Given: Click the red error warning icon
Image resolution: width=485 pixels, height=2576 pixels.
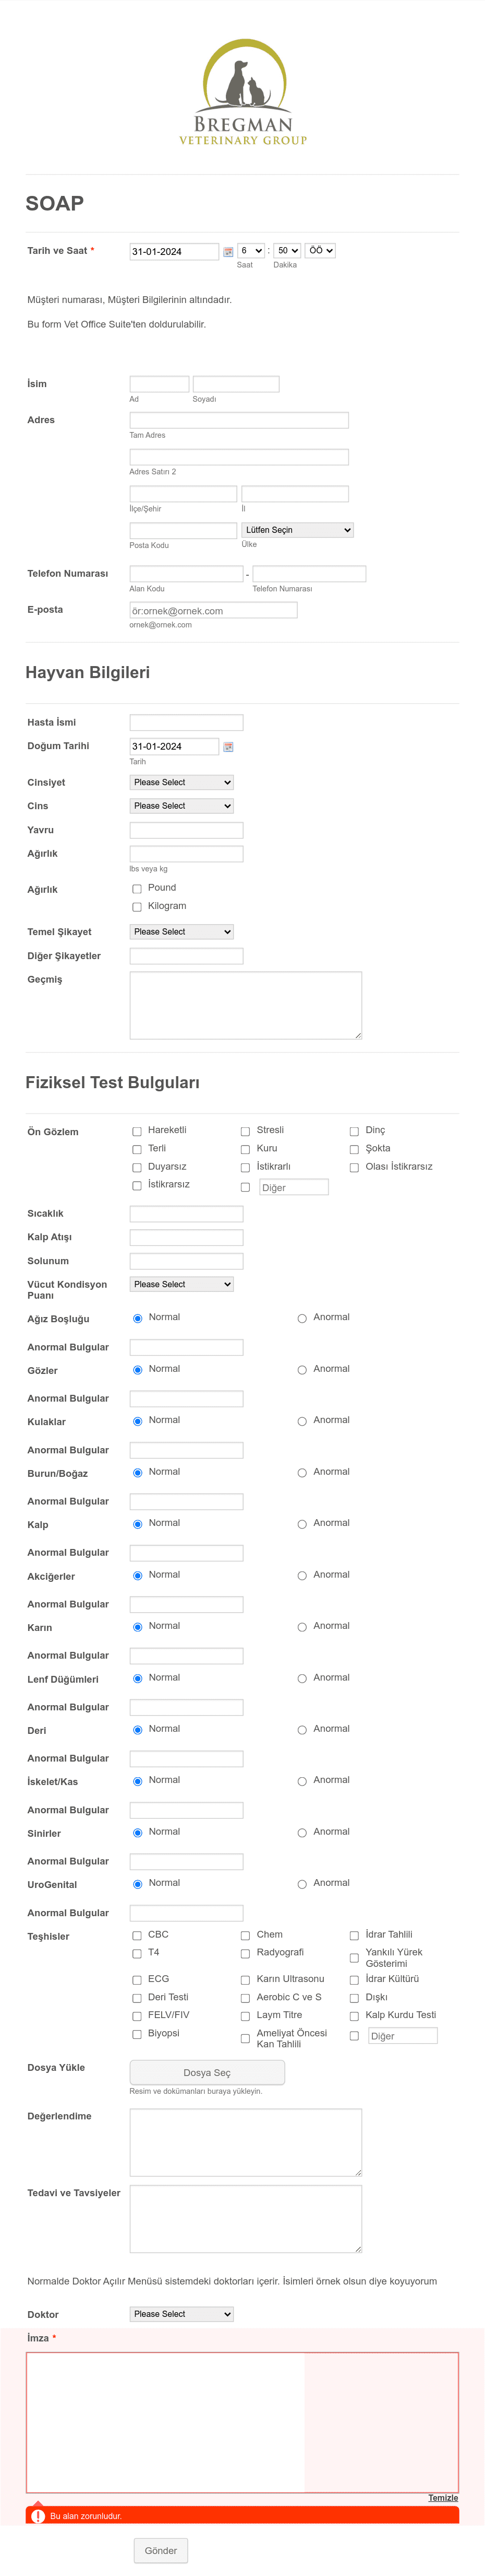Looking at the screenshot, I should click(x=38, y=2516).
